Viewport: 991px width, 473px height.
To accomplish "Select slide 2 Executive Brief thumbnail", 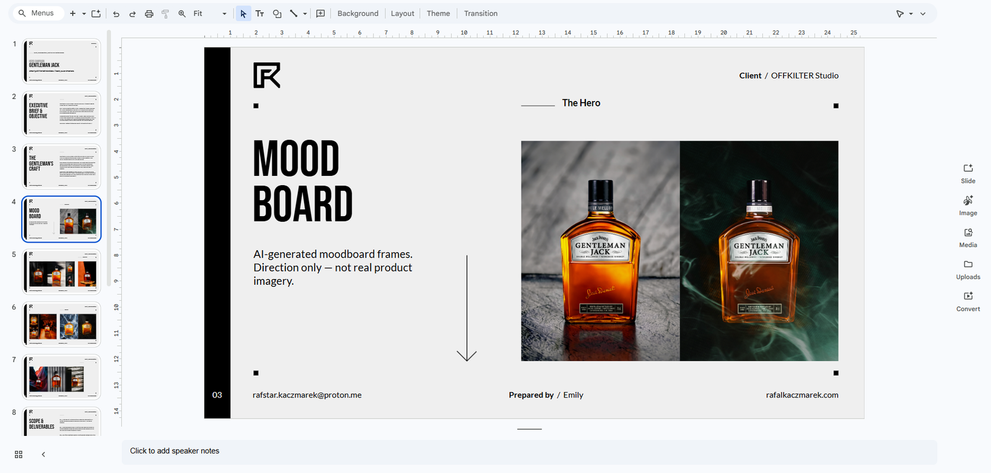I will (x=61, y=114).
